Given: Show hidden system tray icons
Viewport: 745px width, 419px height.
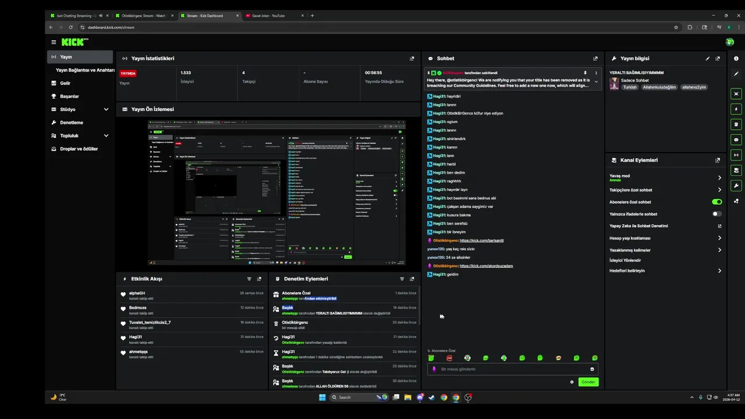Looking at the screenshot, I should [692, 397].
